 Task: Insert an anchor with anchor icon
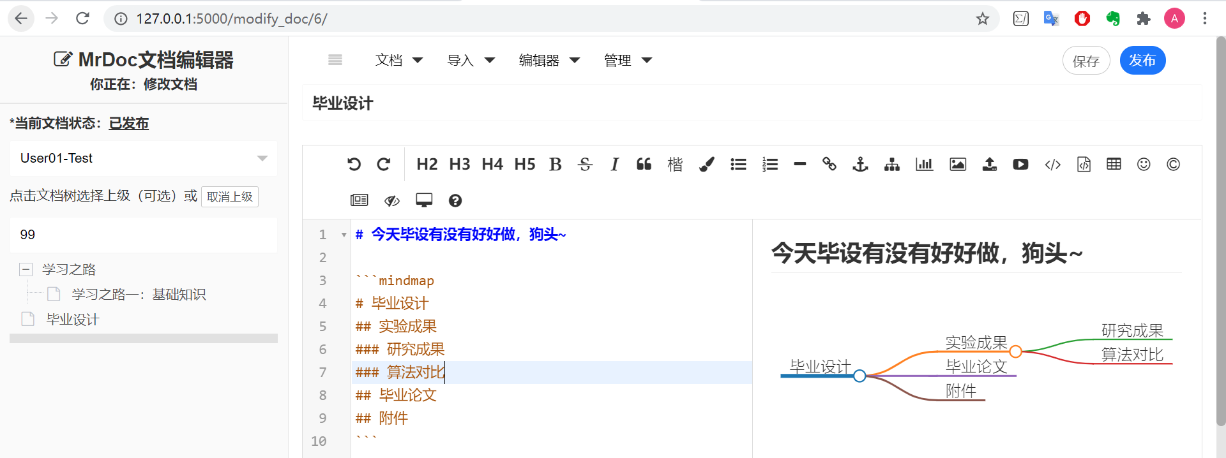pos(860,164)
